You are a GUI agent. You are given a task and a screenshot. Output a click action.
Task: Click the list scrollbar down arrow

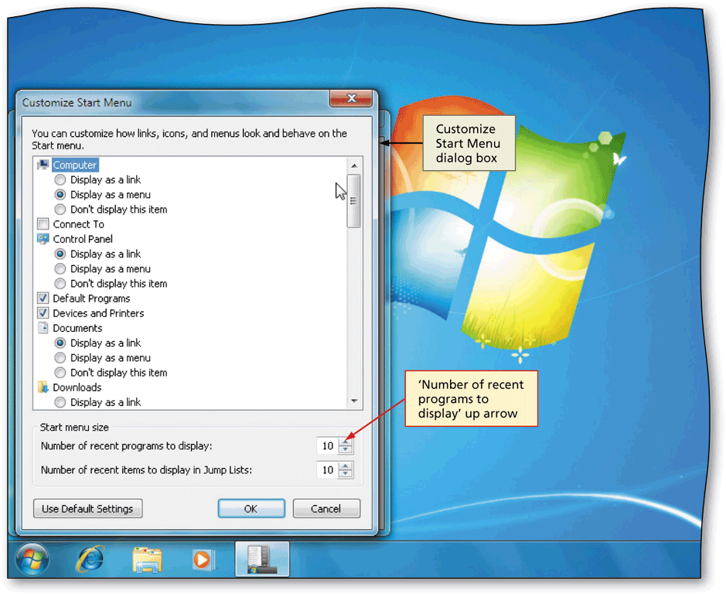(354, 401)
